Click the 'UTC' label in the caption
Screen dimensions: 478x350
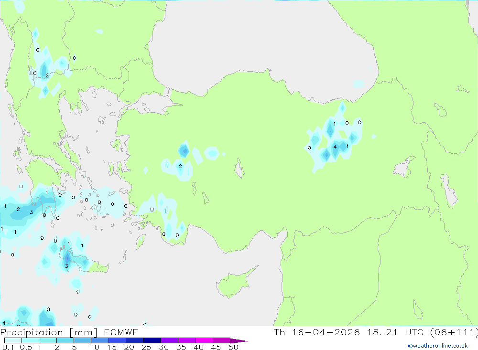click(414, 332)
